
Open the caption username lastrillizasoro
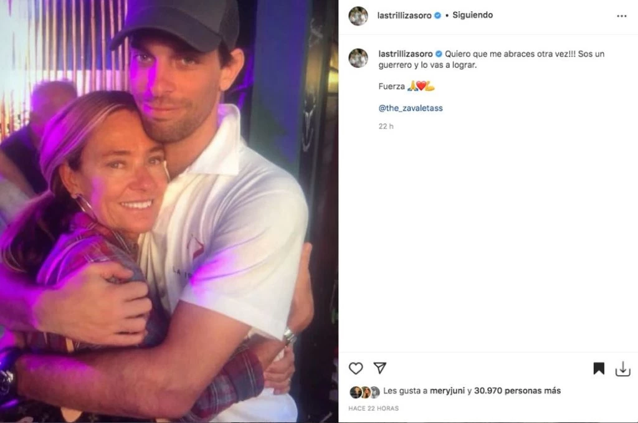point(405,54)
